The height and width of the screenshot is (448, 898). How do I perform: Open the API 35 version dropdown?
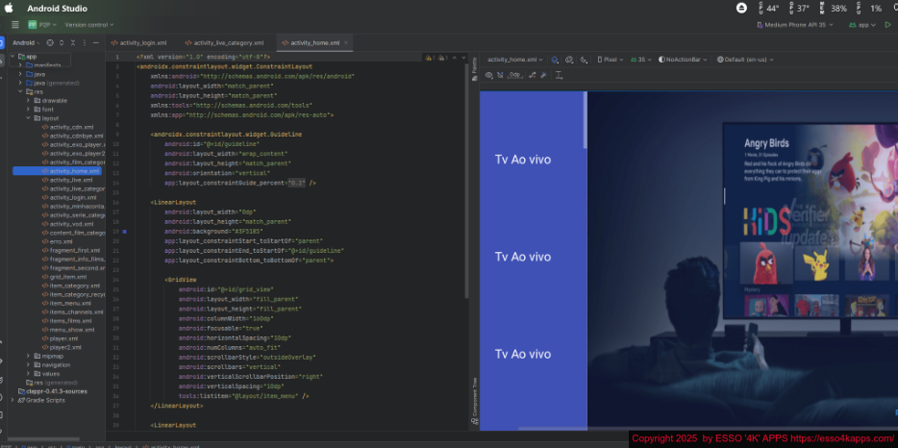[x=641, y=60]
